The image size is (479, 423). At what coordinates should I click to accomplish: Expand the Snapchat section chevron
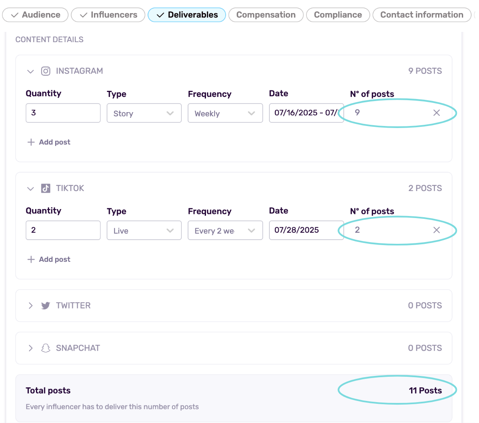click(31, 348)
